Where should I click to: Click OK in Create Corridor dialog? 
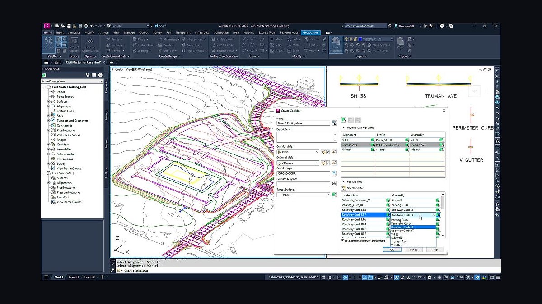(392, 250)
